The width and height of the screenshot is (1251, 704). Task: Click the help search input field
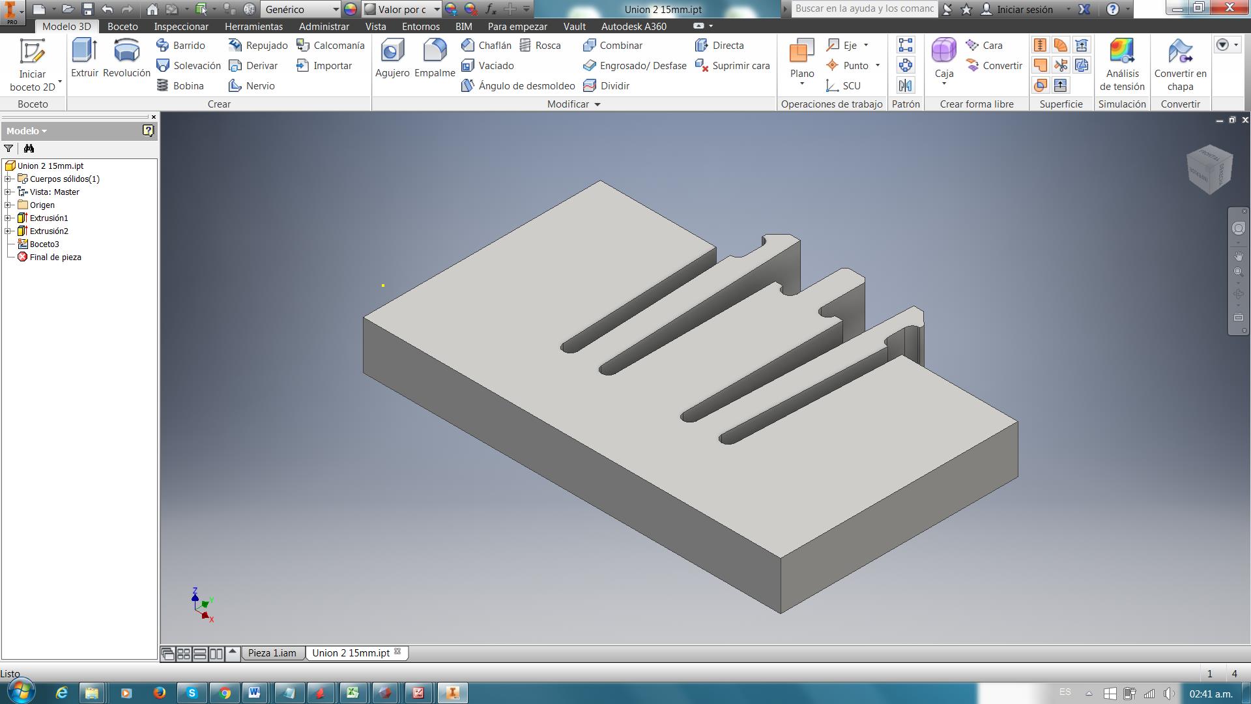[x=864, y=9]
